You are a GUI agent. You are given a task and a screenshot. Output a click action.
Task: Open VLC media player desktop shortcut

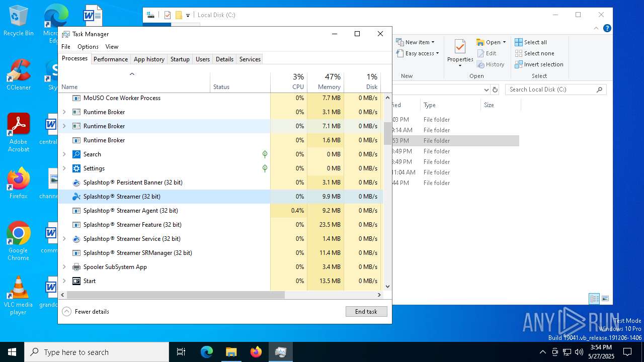[19, 296]
